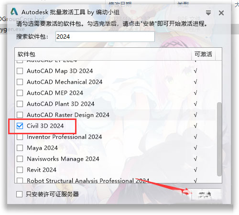
Task: Select the Revit 2024 checkbox
Action: (x=20, y=170)
